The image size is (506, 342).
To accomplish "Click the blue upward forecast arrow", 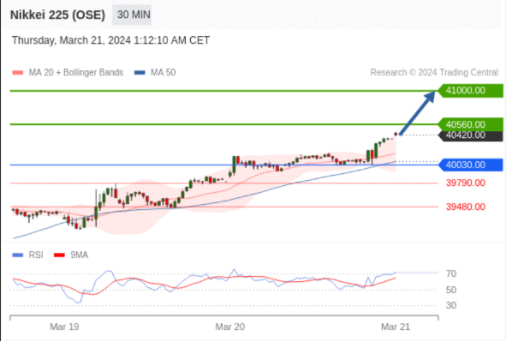I will (x=417, y=113).
